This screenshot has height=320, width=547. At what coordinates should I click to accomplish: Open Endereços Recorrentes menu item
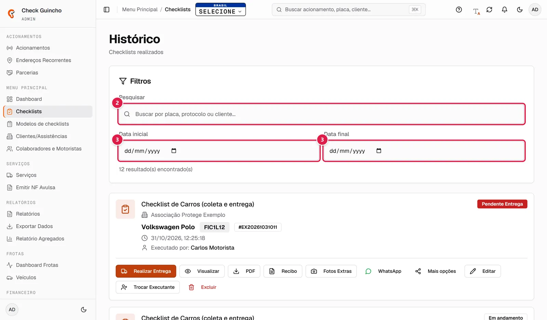pyautogui.click(x=48, y=60)
